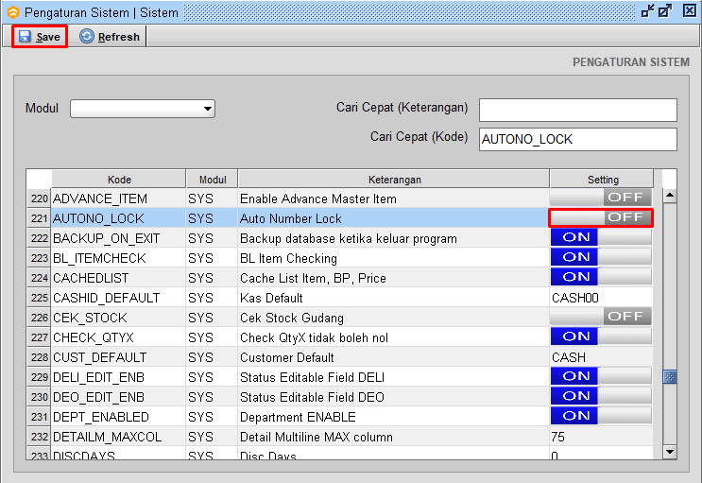The width and height of the screenshot is (702, 483).
Task: Click 'BL Item Checking' description
Action: (x=288, y=259)
